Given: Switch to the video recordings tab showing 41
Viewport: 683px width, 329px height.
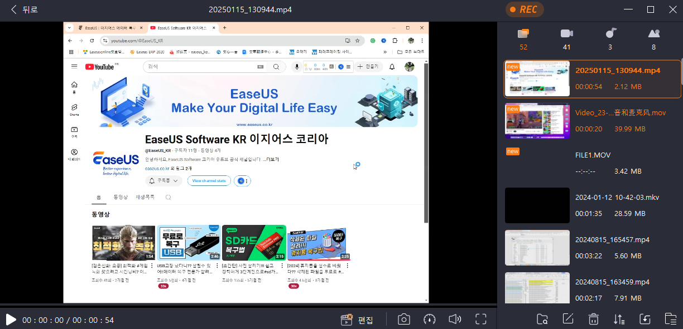Looking at the screenshot, I should coord(566,39).
